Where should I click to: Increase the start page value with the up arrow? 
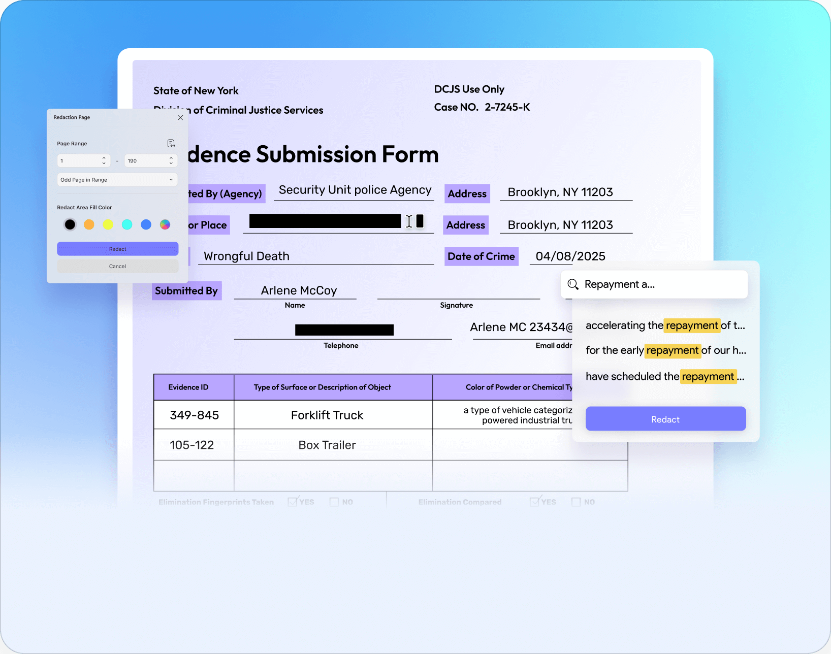tap(104, 158)
